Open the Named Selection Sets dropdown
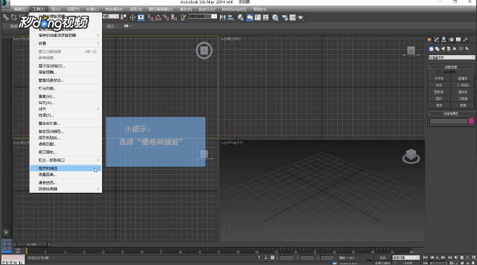The height and width of the screenshot is (265, 477). click(x=203, y=17)
